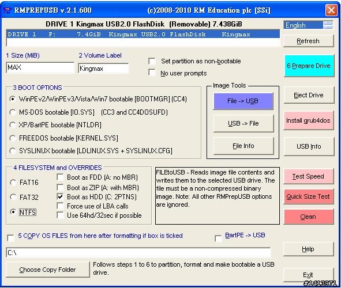Open the English language dropdown

tap(308, 25)
